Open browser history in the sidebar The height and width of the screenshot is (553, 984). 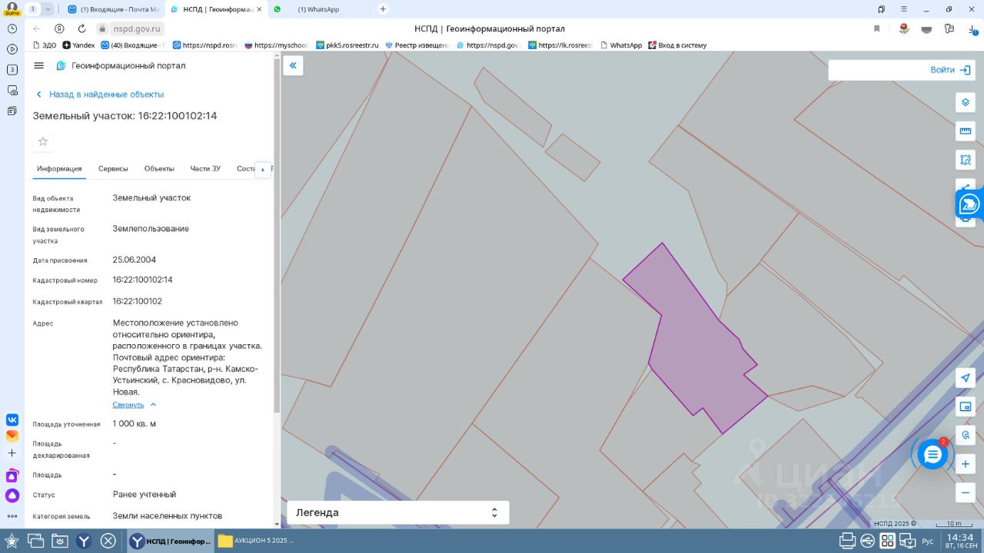pos(12,28)
